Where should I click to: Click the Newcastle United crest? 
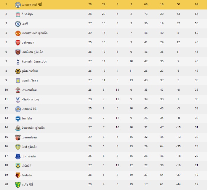pyautogui.click(x=18, y=128)
